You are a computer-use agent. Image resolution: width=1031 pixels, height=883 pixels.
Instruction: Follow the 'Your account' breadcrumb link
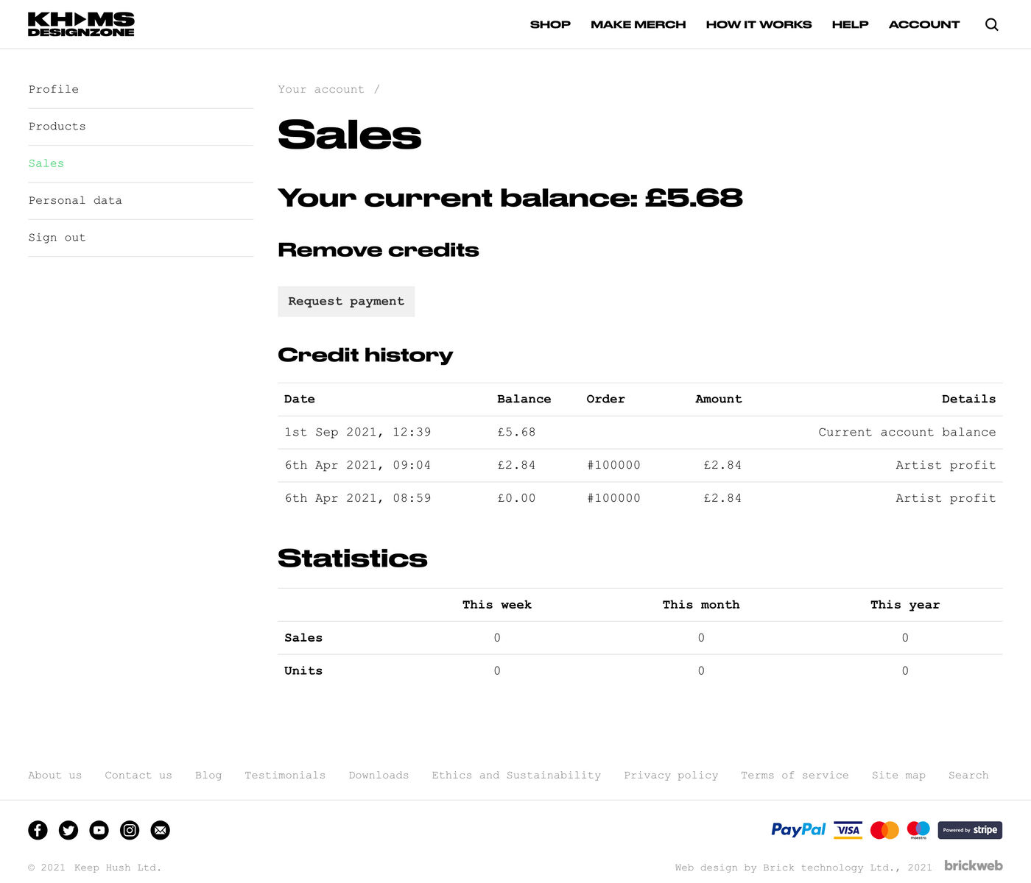tap(321, 89)
